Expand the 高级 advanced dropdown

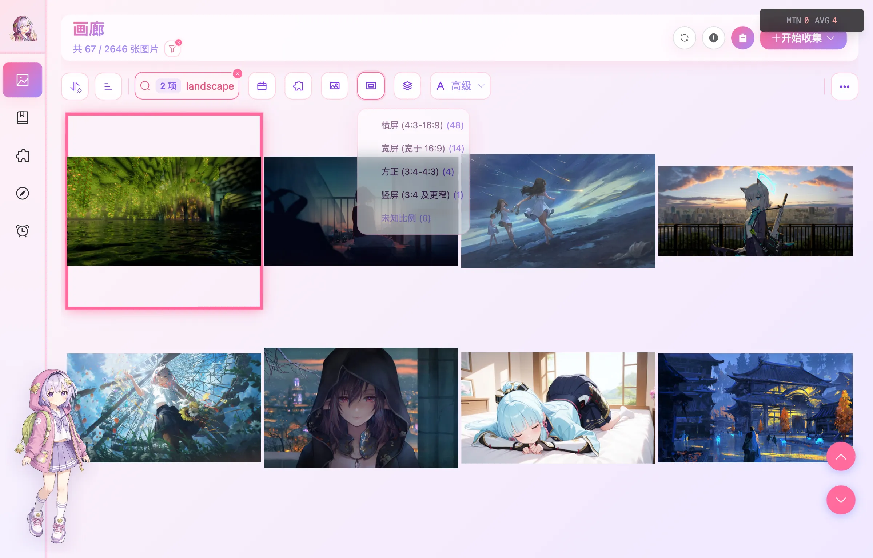(461, 86)
